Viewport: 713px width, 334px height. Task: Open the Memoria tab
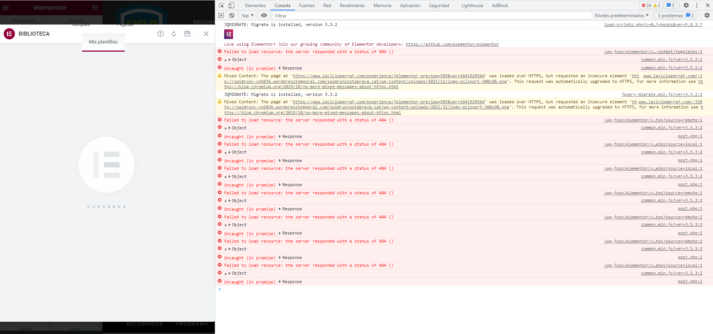tap(382, 6)
